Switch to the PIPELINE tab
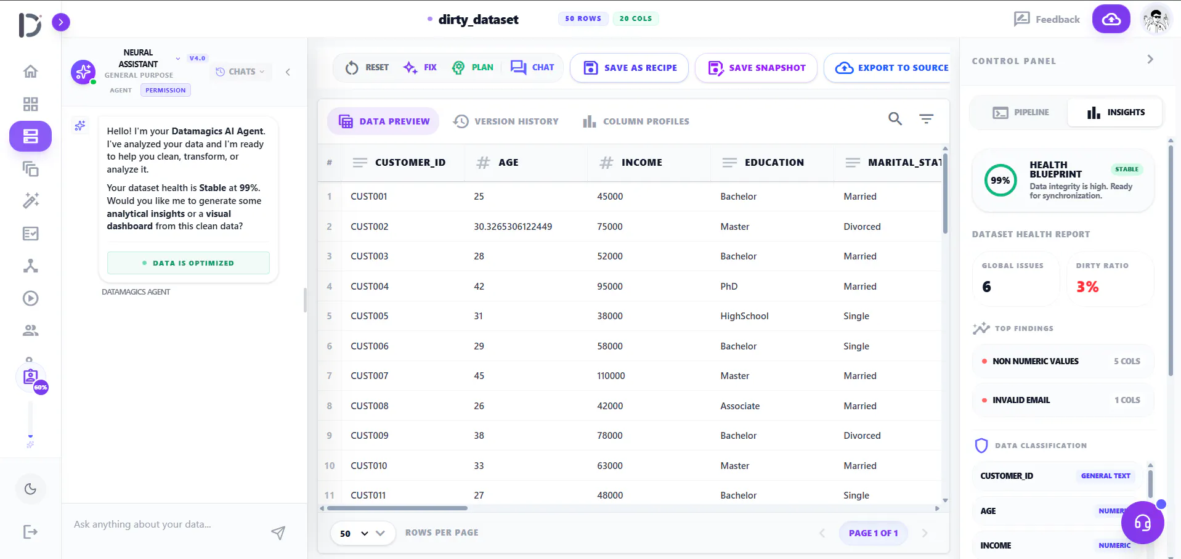The height and width of the screenshot is (559, 1181). 1020,112
